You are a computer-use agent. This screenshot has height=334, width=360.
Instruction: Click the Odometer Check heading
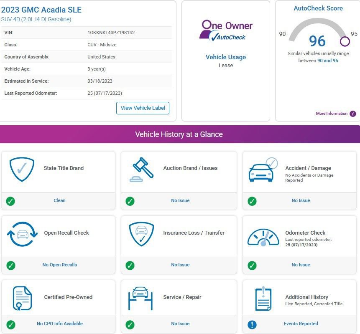tap(305, 233)
